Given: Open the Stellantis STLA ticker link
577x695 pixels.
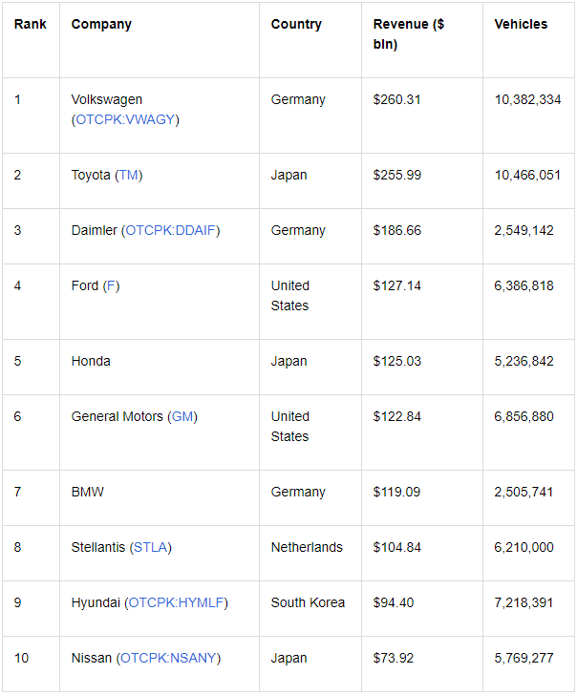Looking at the screenshot, I should coord(150,547).
